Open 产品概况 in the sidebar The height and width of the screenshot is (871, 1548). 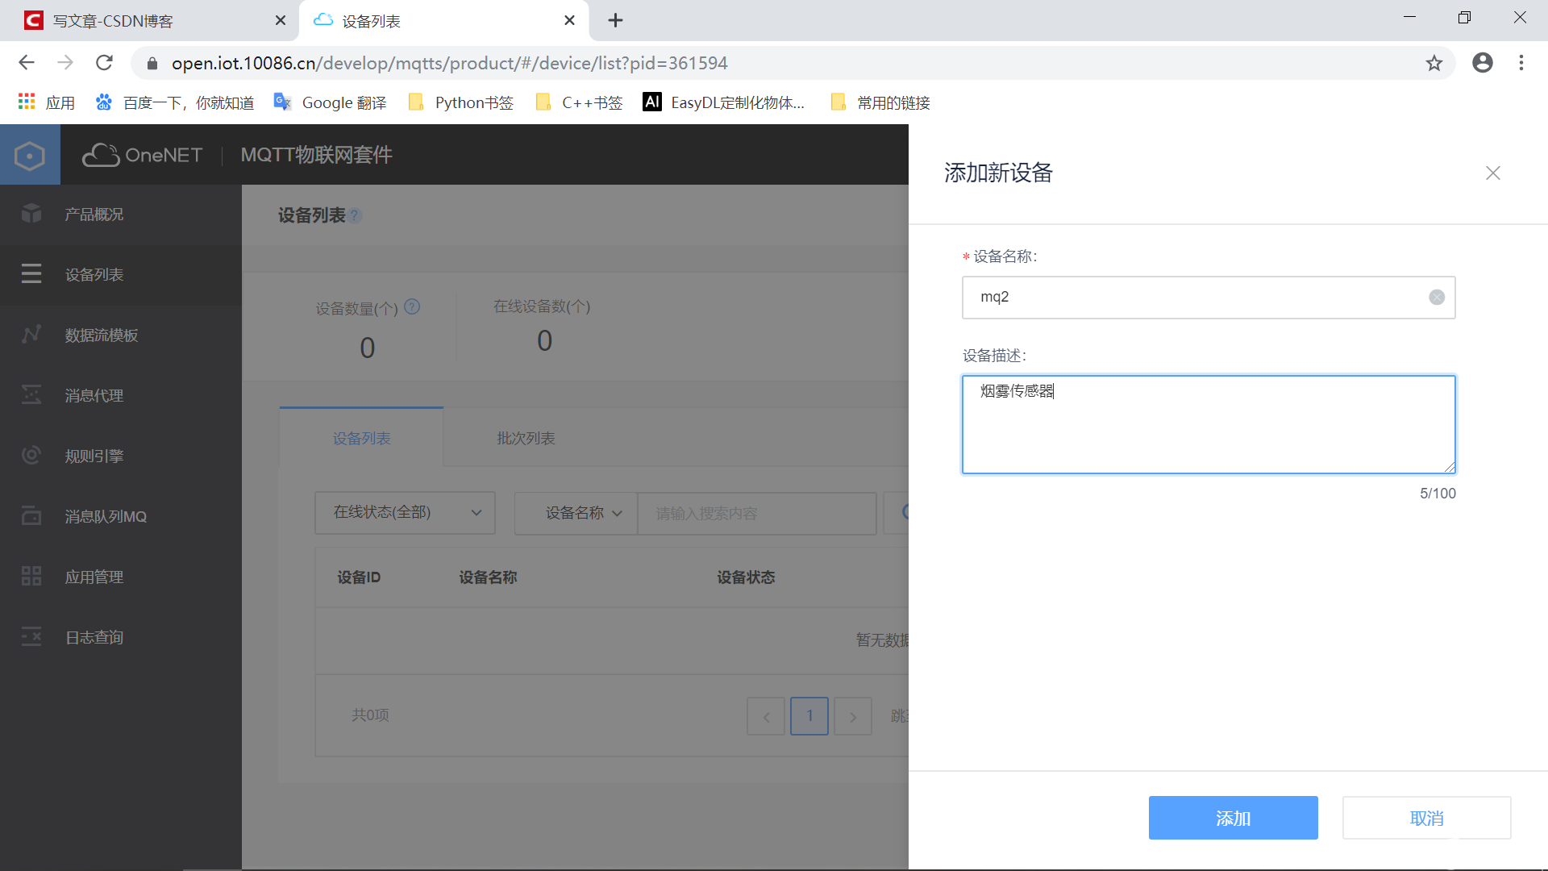(94, 215)
